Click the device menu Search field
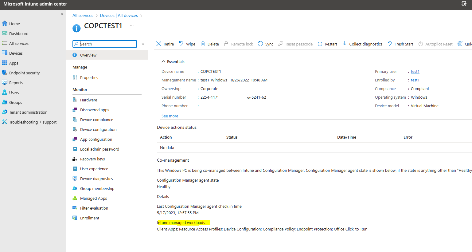Image resolution: width=472 pixels, height=252 pixels. tap(105, 44)
